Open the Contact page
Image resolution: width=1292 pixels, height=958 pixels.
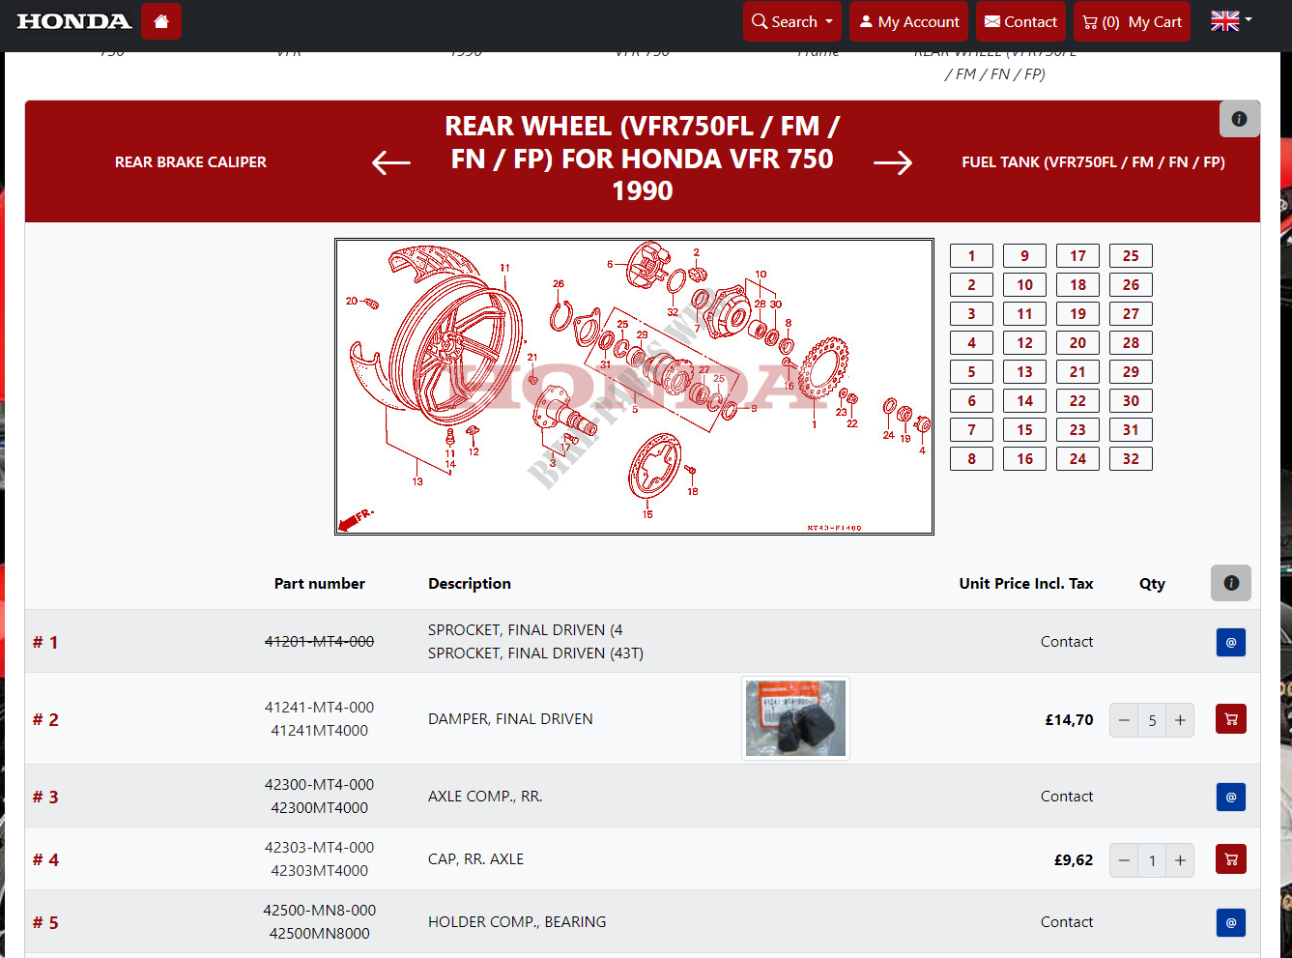point(1020,21)
